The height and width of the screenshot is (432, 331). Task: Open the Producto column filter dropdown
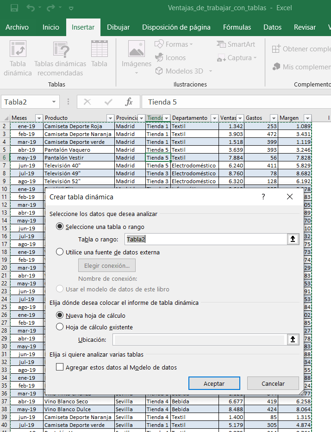click(110, 118)
